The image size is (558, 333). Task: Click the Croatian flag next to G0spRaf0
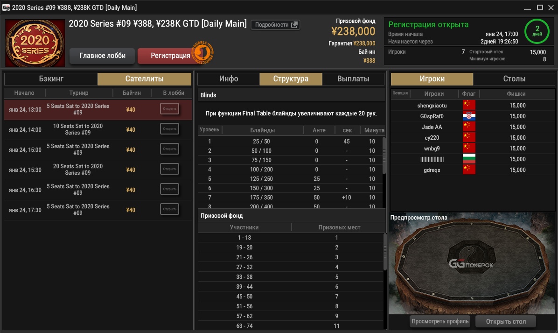tap(468, 116)
